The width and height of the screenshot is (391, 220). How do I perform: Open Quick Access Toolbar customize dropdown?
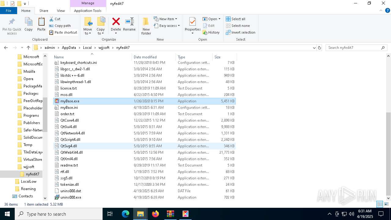pyautogui.click(x=25, y=4)
